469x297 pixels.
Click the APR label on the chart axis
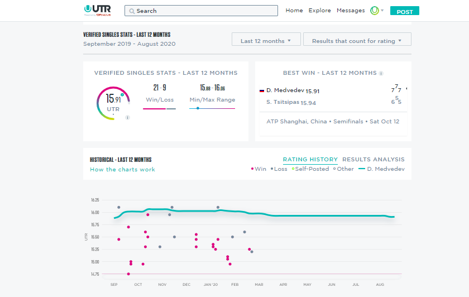283,284
